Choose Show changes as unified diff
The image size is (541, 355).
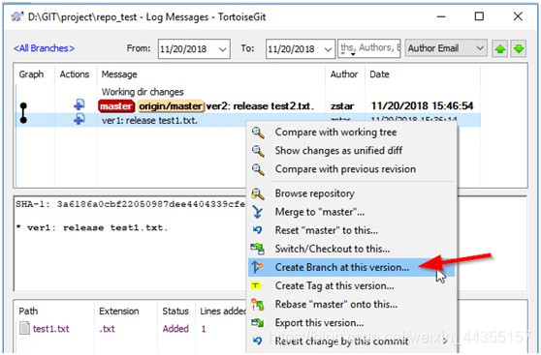[353, 151]
